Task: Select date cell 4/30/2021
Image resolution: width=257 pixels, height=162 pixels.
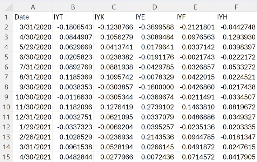Action: 33,157
